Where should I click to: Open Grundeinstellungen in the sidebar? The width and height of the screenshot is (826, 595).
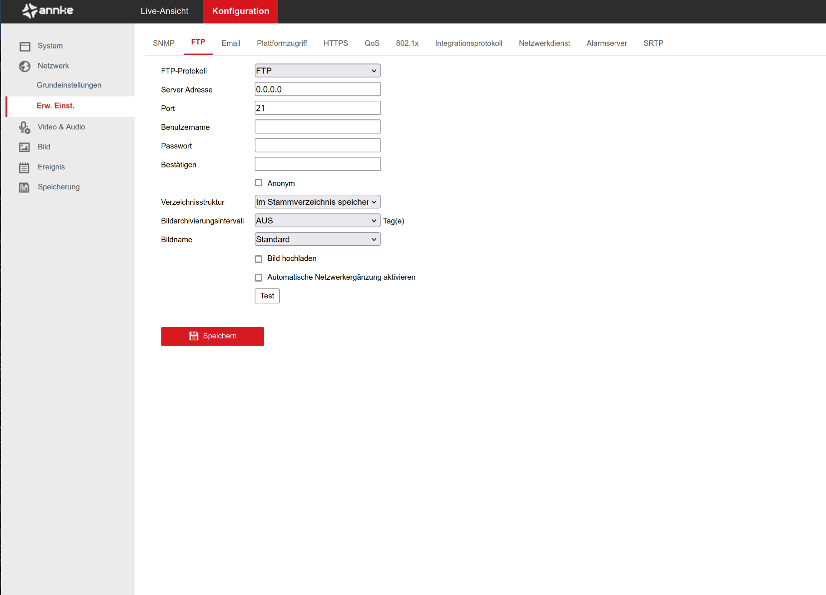coord(69,85)
